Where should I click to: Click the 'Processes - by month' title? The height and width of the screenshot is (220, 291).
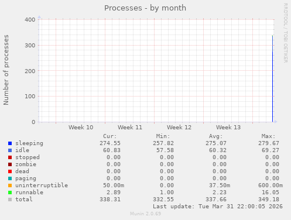(145, 8)
